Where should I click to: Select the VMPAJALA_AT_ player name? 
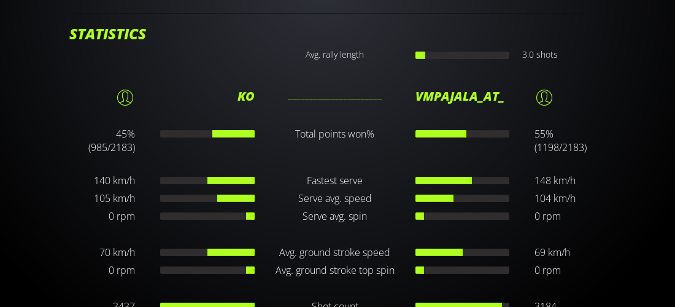[x=459, y=96]
